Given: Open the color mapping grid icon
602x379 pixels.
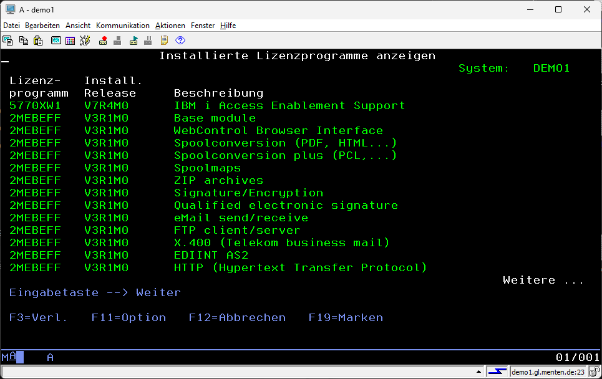Looking at the screenshot, I should pos(70,41).
